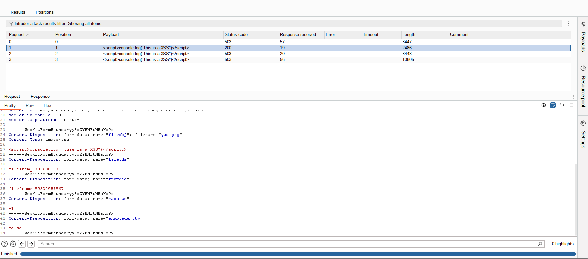Viewport: 588px width, 259px height.
Task: Click the fileframe_89622953867 value line
Action: pyautogui.click(x=36, y=189)
